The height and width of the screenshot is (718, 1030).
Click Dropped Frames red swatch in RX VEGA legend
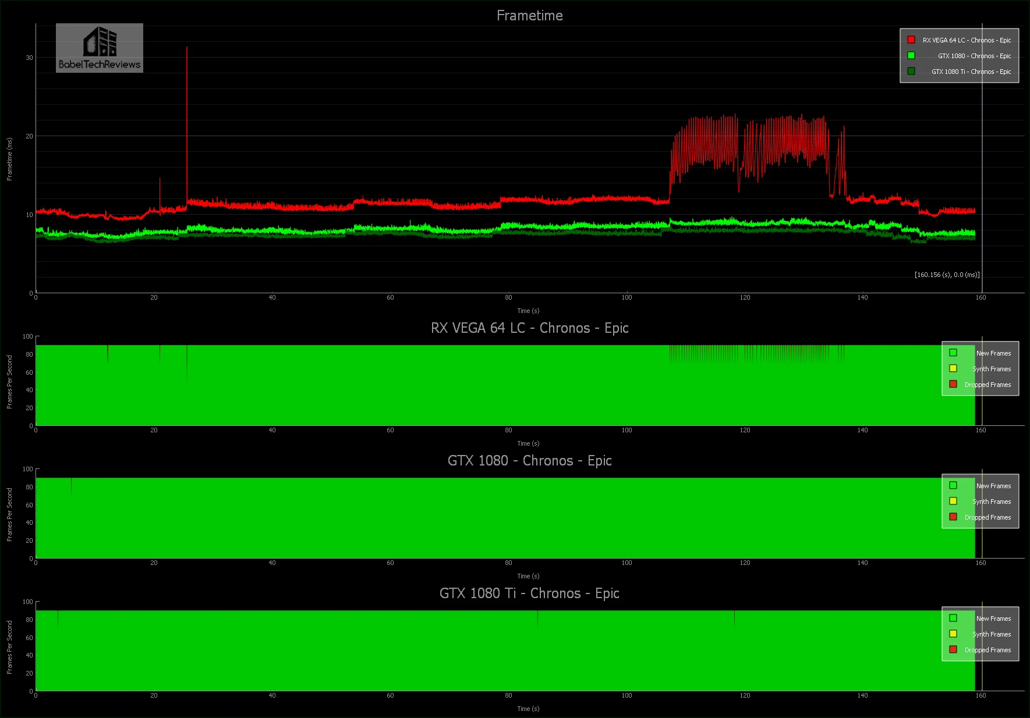(953, 385)
